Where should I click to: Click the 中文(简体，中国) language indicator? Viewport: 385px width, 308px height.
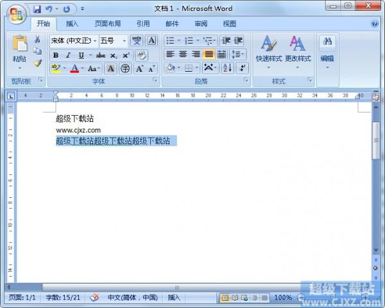pos(133,298)
